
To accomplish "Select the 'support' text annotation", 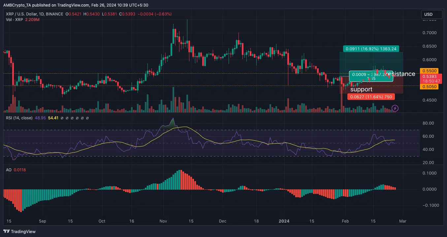I will [x=361, y=89].
